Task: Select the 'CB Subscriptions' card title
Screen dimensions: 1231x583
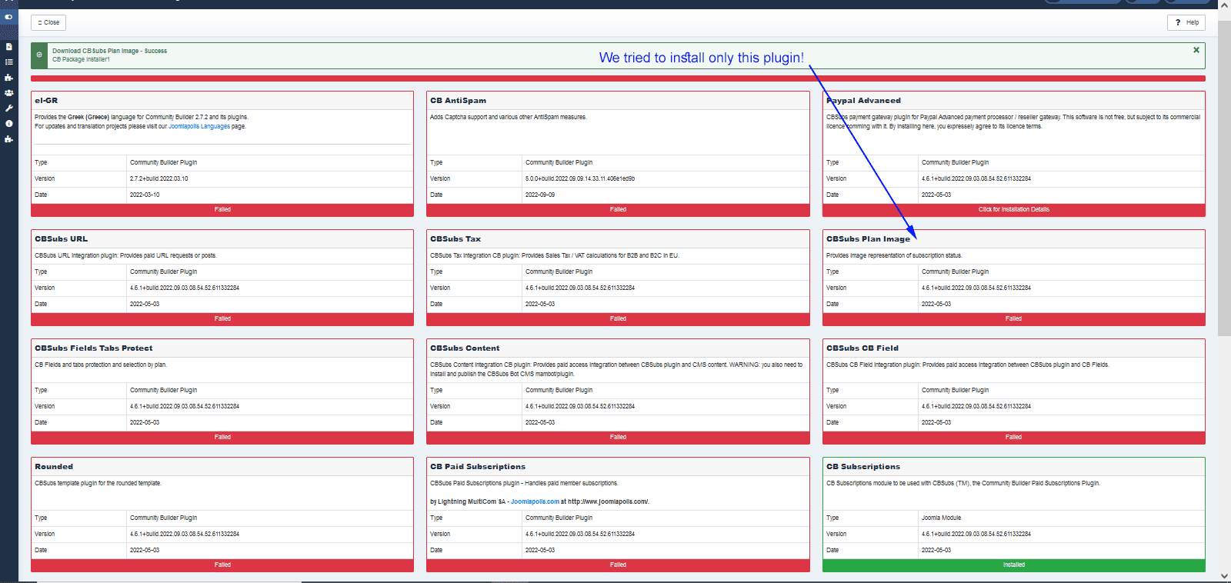Action: 863,467
